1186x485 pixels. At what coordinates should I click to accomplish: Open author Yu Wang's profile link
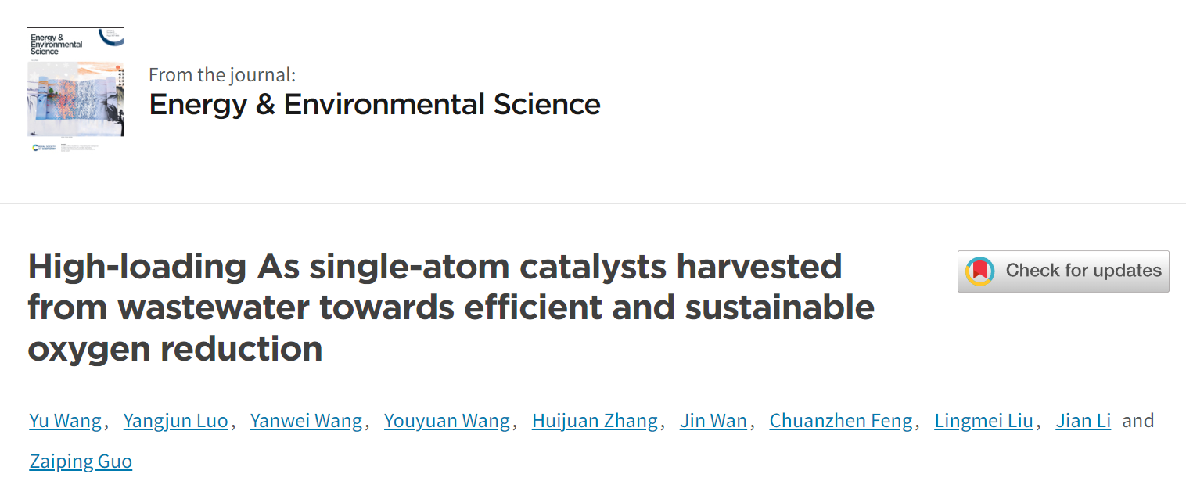coord(66,421)
